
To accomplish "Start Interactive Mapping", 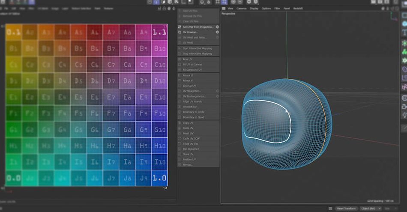I will pos(198,48).
